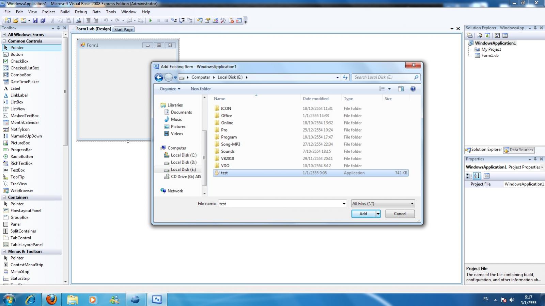545x306 pixels.
Task: Open Properties Window from main toolbar
Action: (207, 20)
